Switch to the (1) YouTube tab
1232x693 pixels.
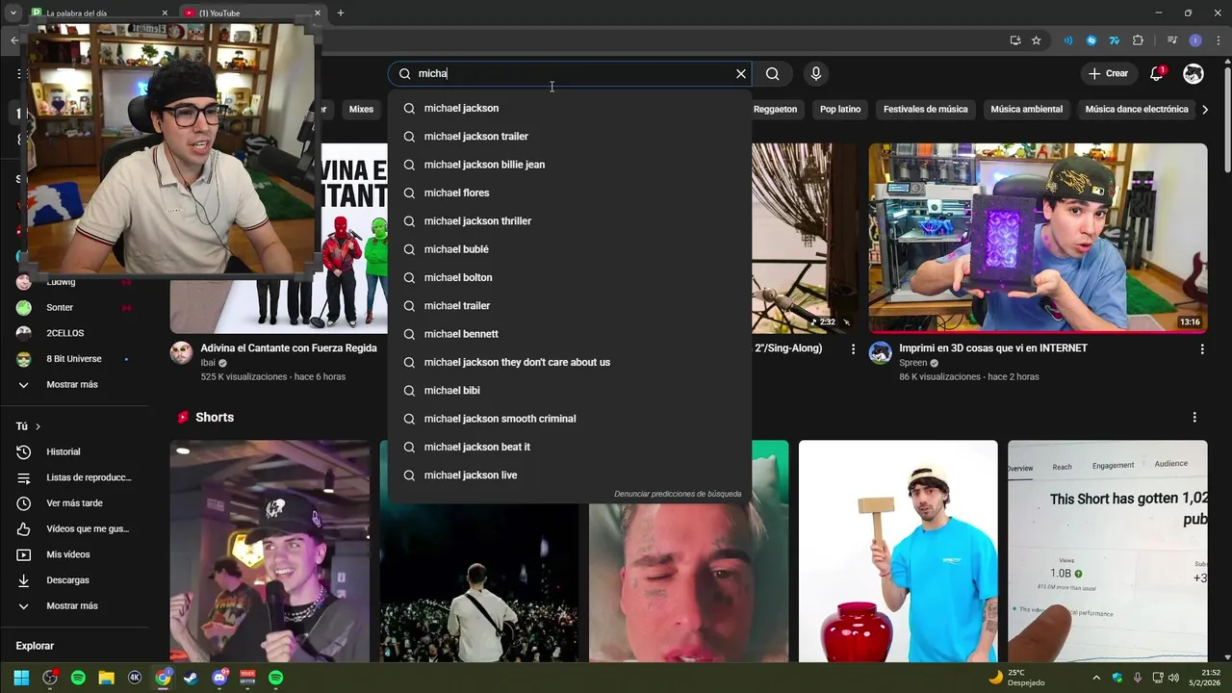point(253,13)
